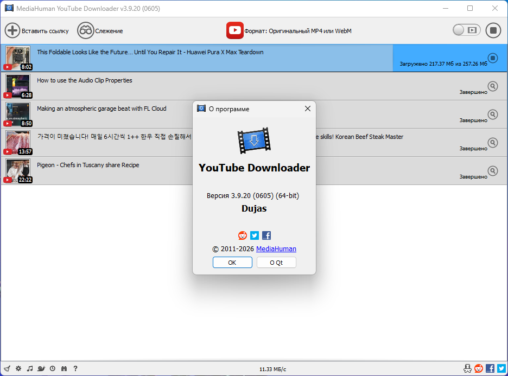The height and width of the screenshot is (376, 508).
Task: Click the Вставить ссылку plus icon
Action: [x=12, y=30]
